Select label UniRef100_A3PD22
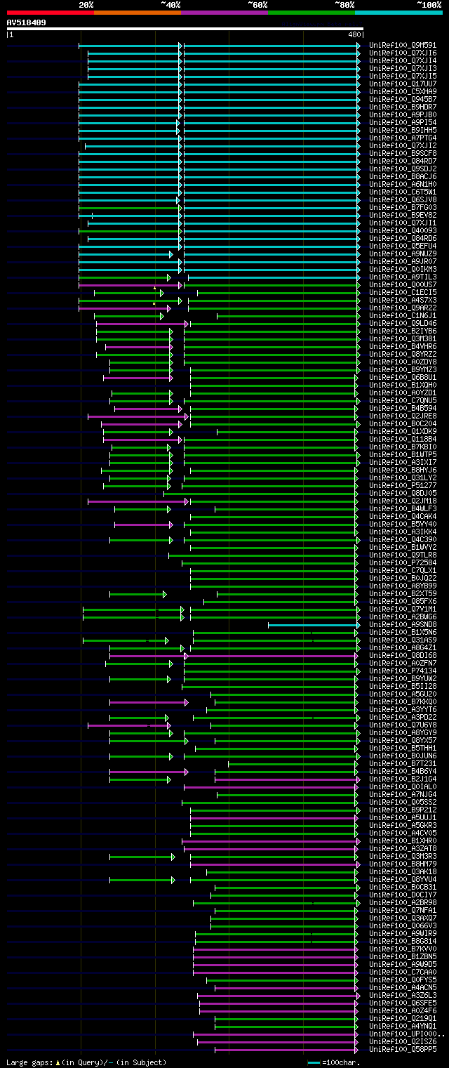Viewport: 449px width, 1068px height. pos(403,717)
